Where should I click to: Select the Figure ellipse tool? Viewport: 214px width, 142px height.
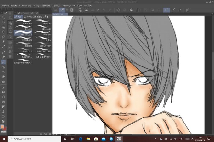3,97
